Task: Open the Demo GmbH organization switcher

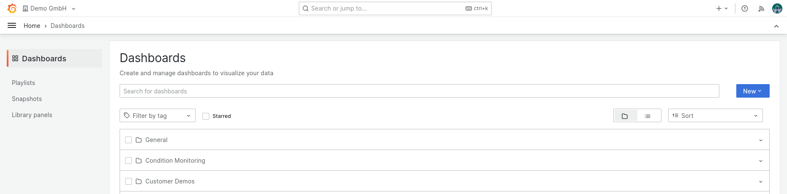Action: coord(49,8)
